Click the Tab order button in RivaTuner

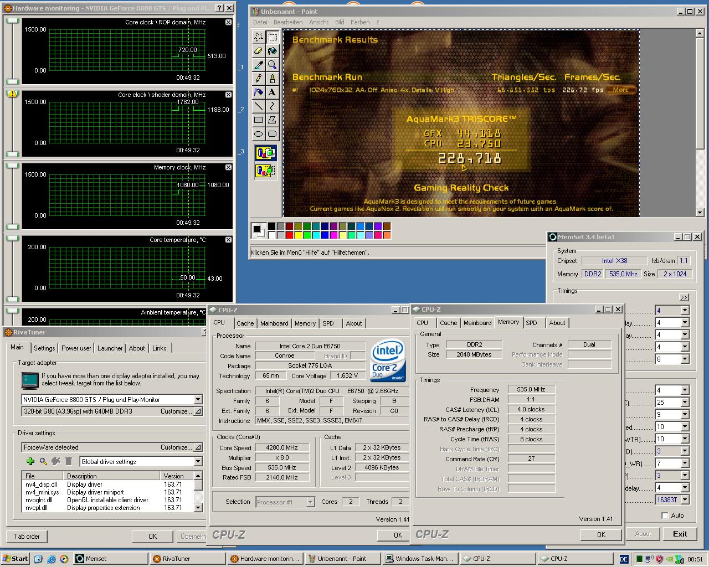point(27,536)
